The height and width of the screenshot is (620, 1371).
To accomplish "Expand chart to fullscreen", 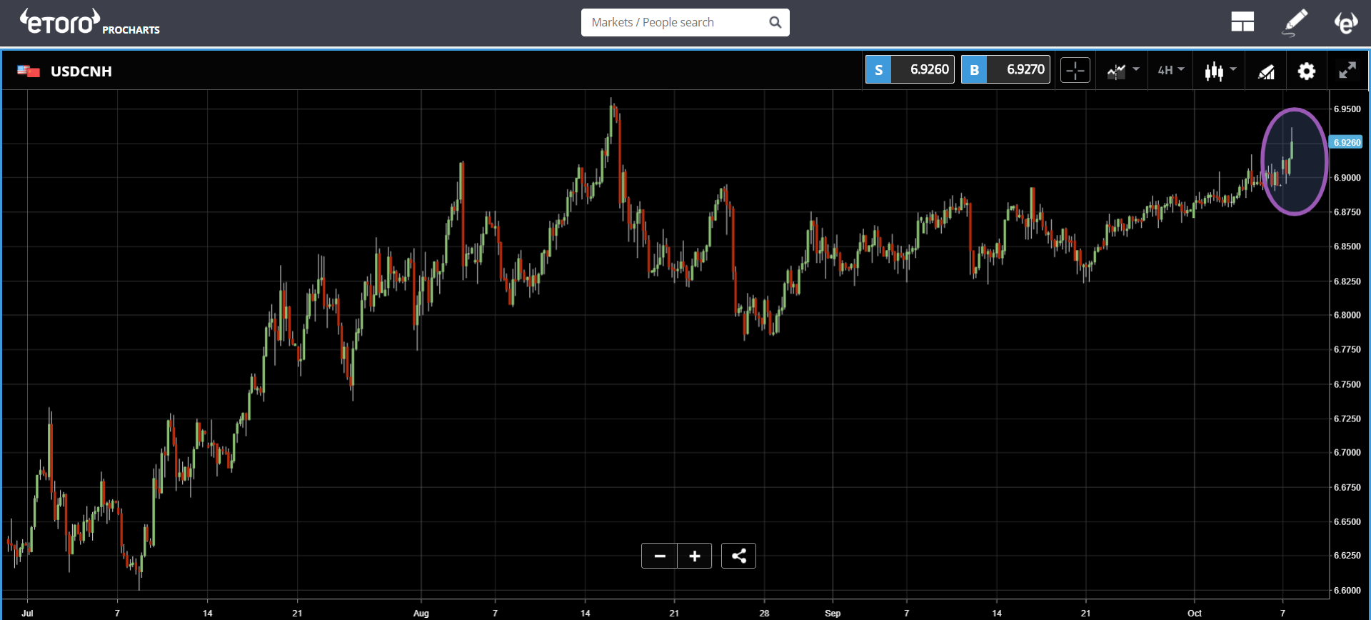I will [1347, 71].
